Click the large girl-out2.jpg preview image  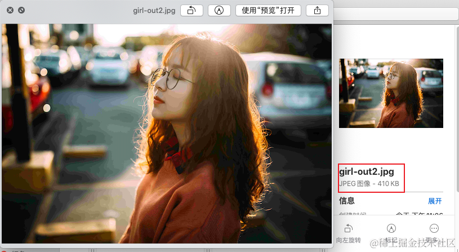167,134
